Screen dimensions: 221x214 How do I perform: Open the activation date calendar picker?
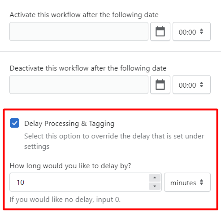click(x=160, y=31)
